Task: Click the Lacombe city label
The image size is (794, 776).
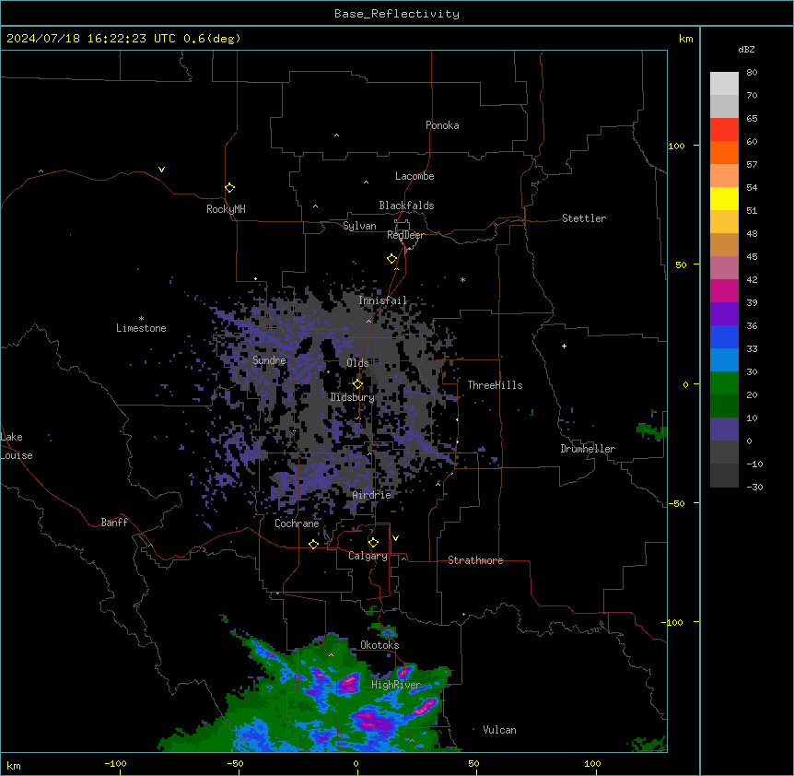Action: tap(415, 176)
